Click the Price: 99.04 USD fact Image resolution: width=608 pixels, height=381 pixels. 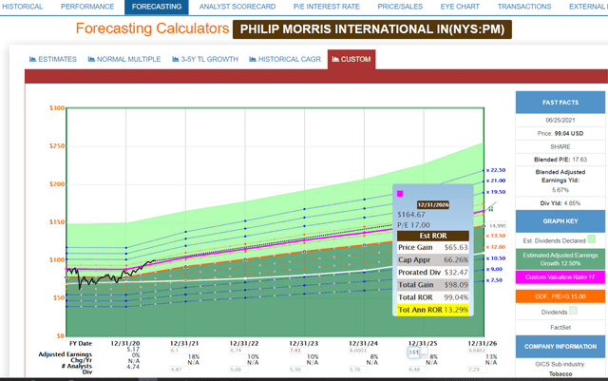[x=560, y=133]
